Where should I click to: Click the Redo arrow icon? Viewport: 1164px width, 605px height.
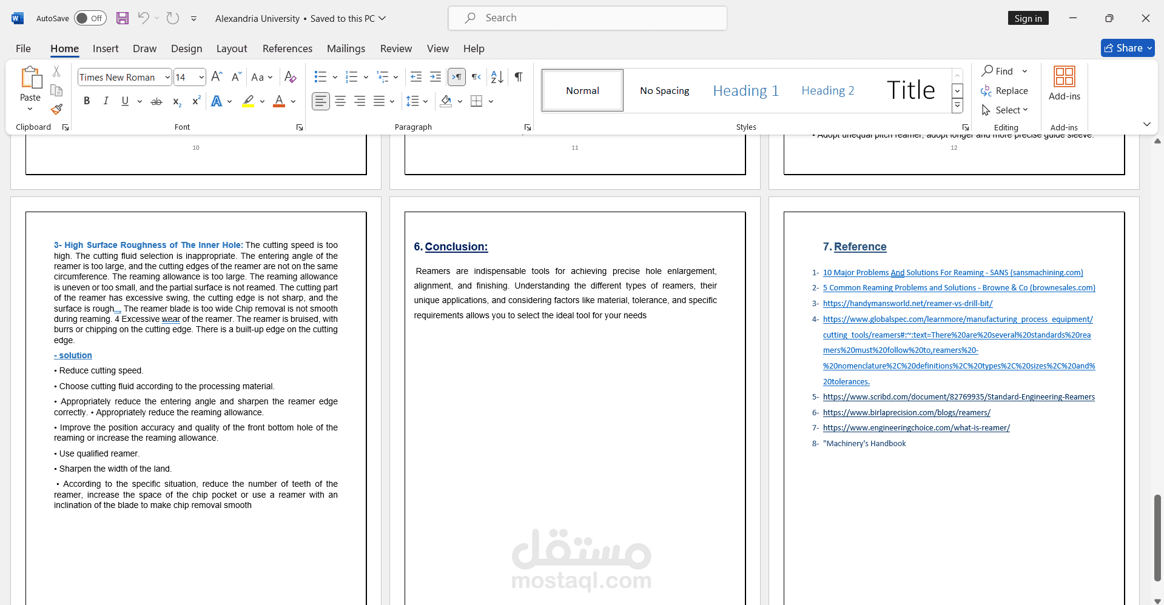click(173, 18)
